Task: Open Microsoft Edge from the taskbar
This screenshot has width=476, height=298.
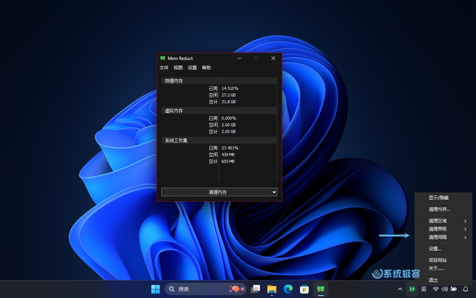Action: pos(288,289)
